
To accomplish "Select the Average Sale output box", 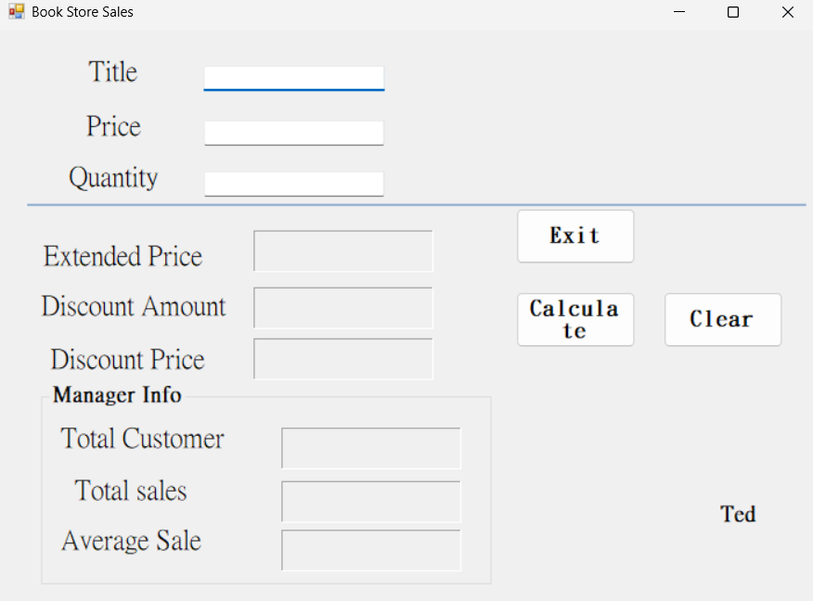I will pyautogui.click(x=371, y=550).
